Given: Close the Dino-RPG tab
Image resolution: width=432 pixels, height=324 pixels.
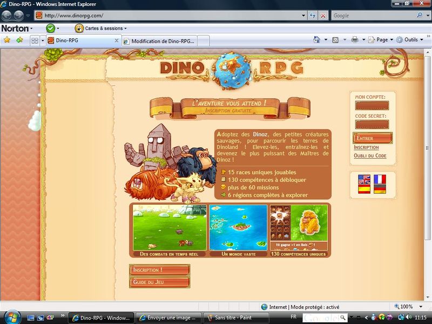Looking at the screenshot, I should [x=117, y=40].
